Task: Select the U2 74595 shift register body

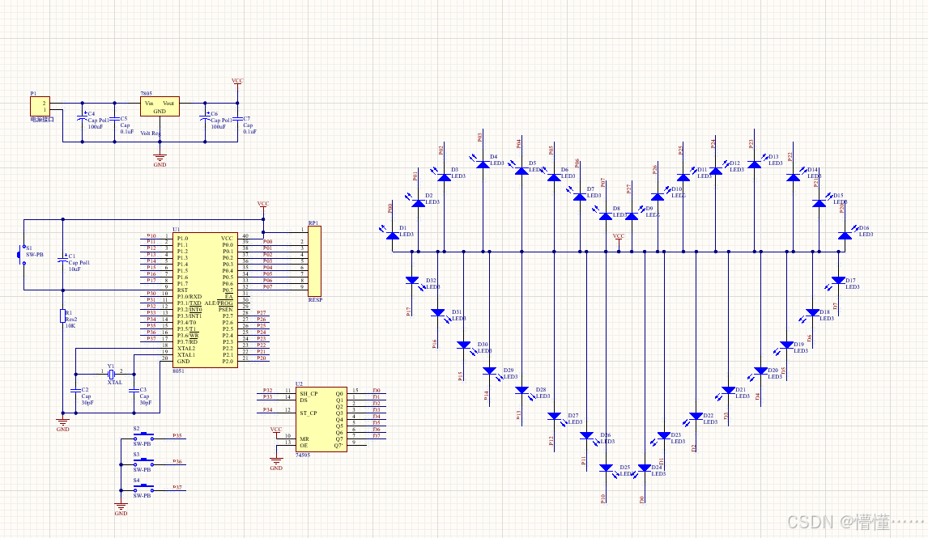Action: 321,420
